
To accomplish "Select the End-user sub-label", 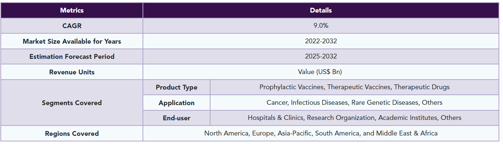I will (x=177, y=118).
